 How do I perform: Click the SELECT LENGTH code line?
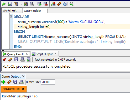tap(72, 37)
